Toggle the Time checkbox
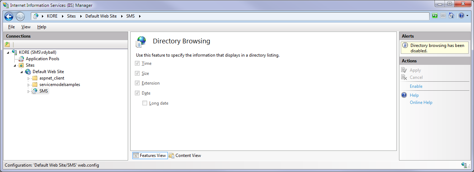 point(137,63)
